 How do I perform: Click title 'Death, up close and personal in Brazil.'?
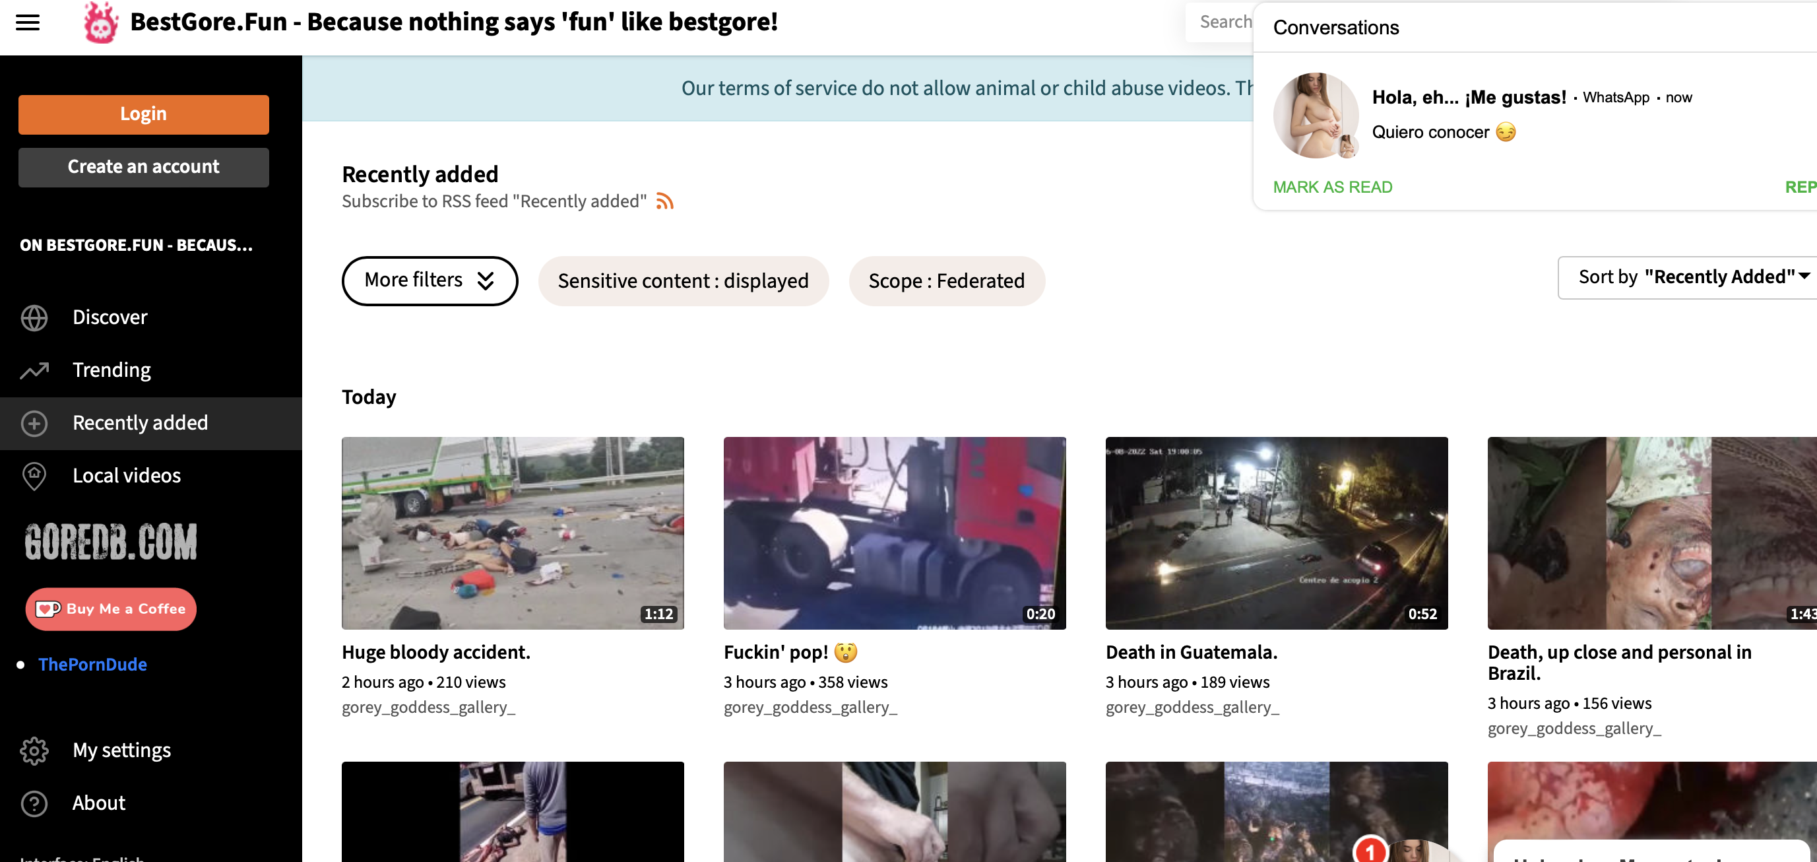tap(1620, 663)
